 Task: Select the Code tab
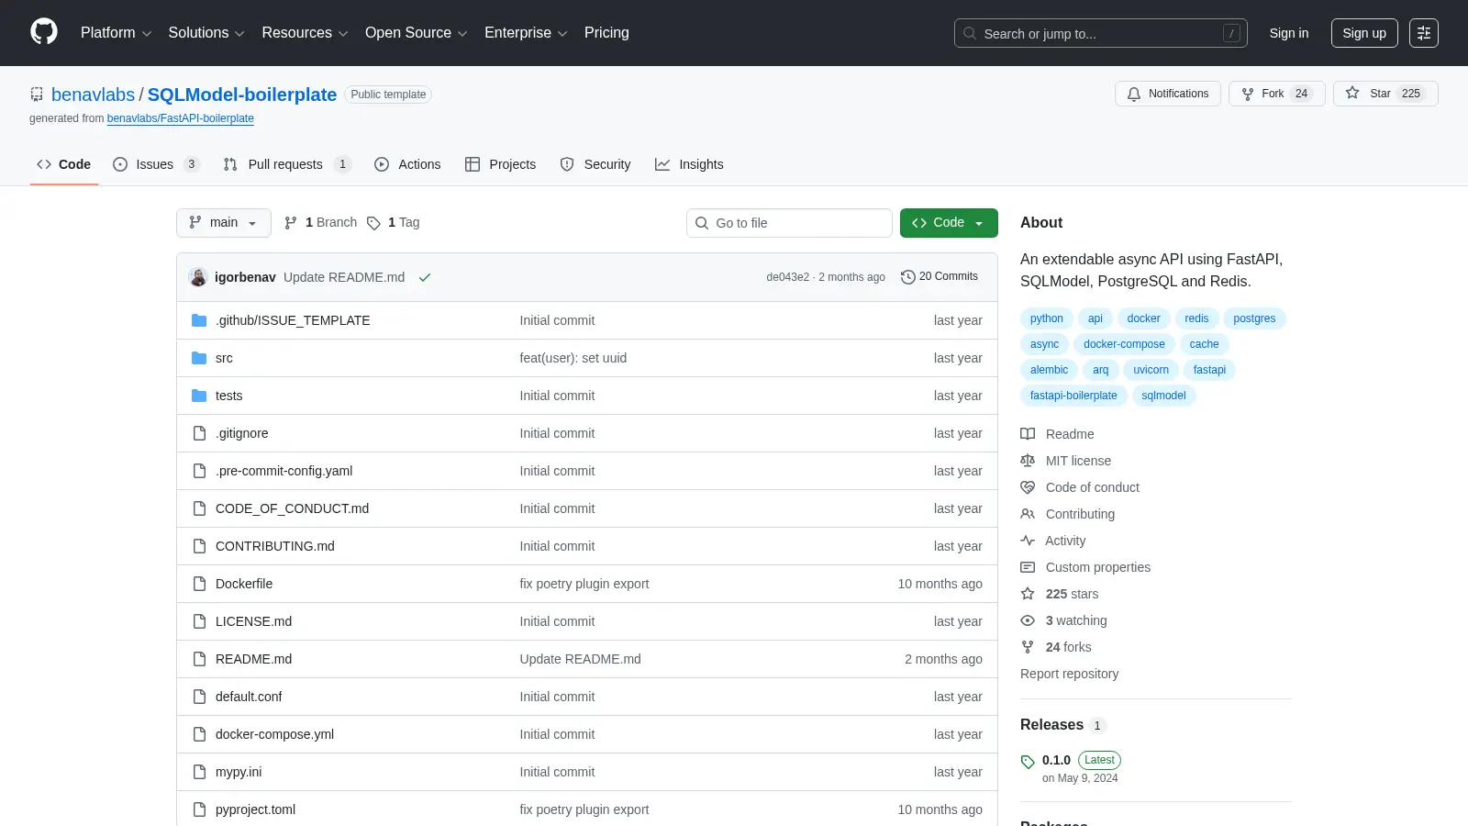point(64,164)
